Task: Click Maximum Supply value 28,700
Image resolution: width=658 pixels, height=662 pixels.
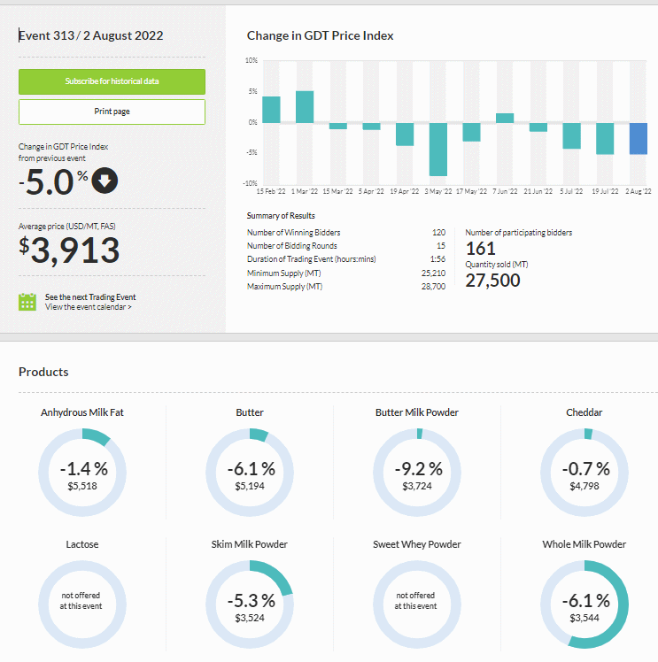Action: 433,287
